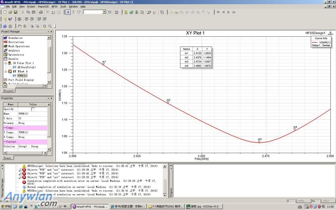
Task: Collapse the 3D Polar Plot 1 node
Action: tap(5, 63)
